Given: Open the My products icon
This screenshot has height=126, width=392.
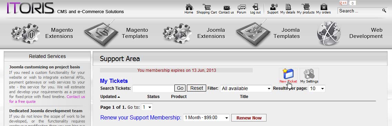Looking at the screenshot, I should pyautogui.click(x=305, y=7).
